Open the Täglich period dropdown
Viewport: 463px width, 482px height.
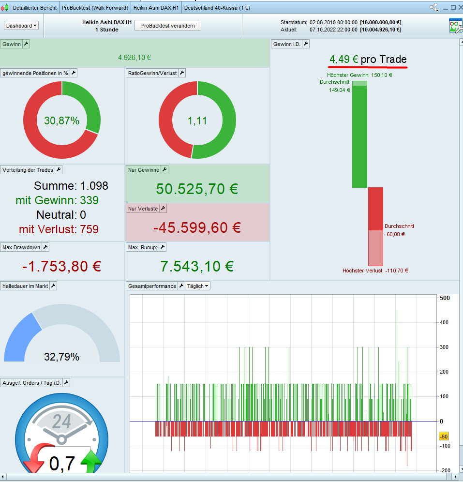pyautogui.click(x=197, y=286)
